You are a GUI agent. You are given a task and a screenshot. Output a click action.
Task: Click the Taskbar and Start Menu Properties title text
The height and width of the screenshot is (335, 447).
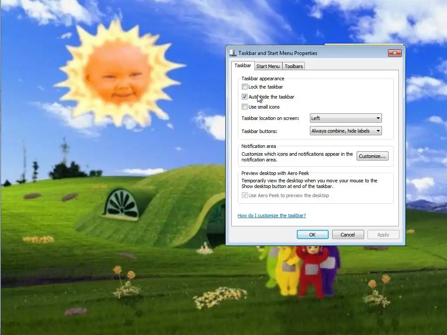pyautogui.click(x=278, y=53)
